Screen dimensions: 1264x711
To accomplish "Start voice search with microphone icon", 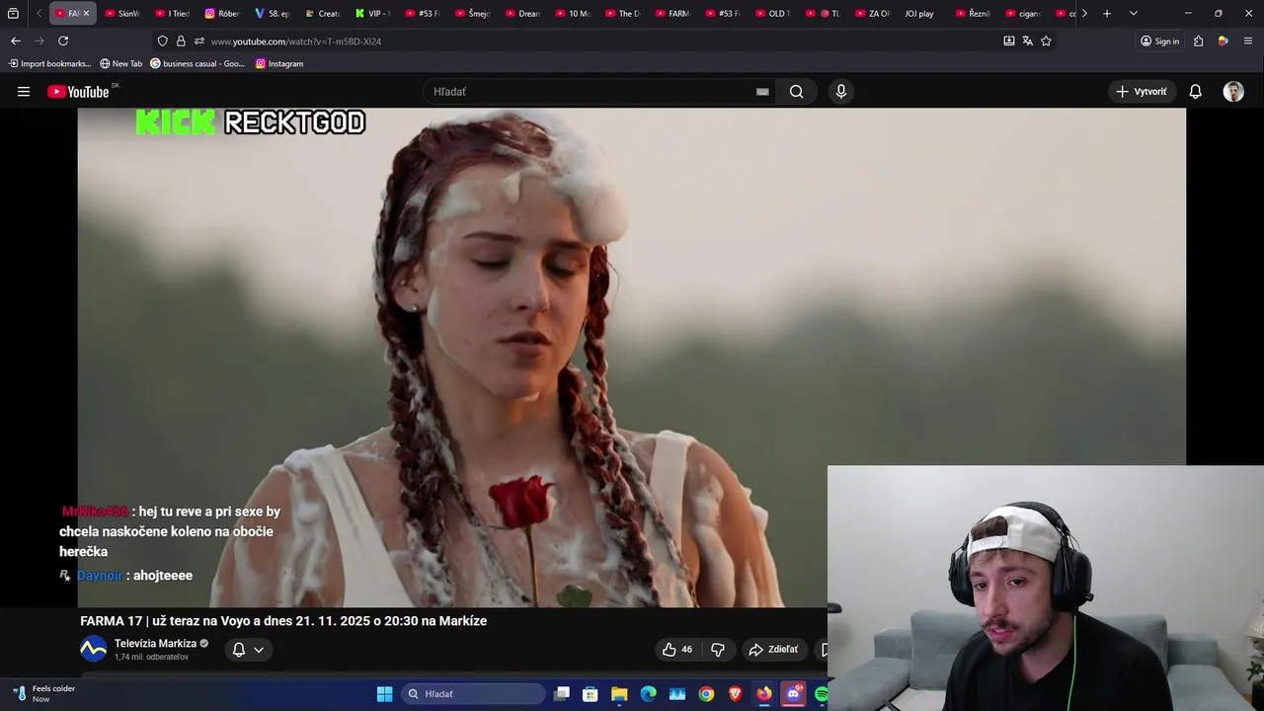I will click(841, 92).
